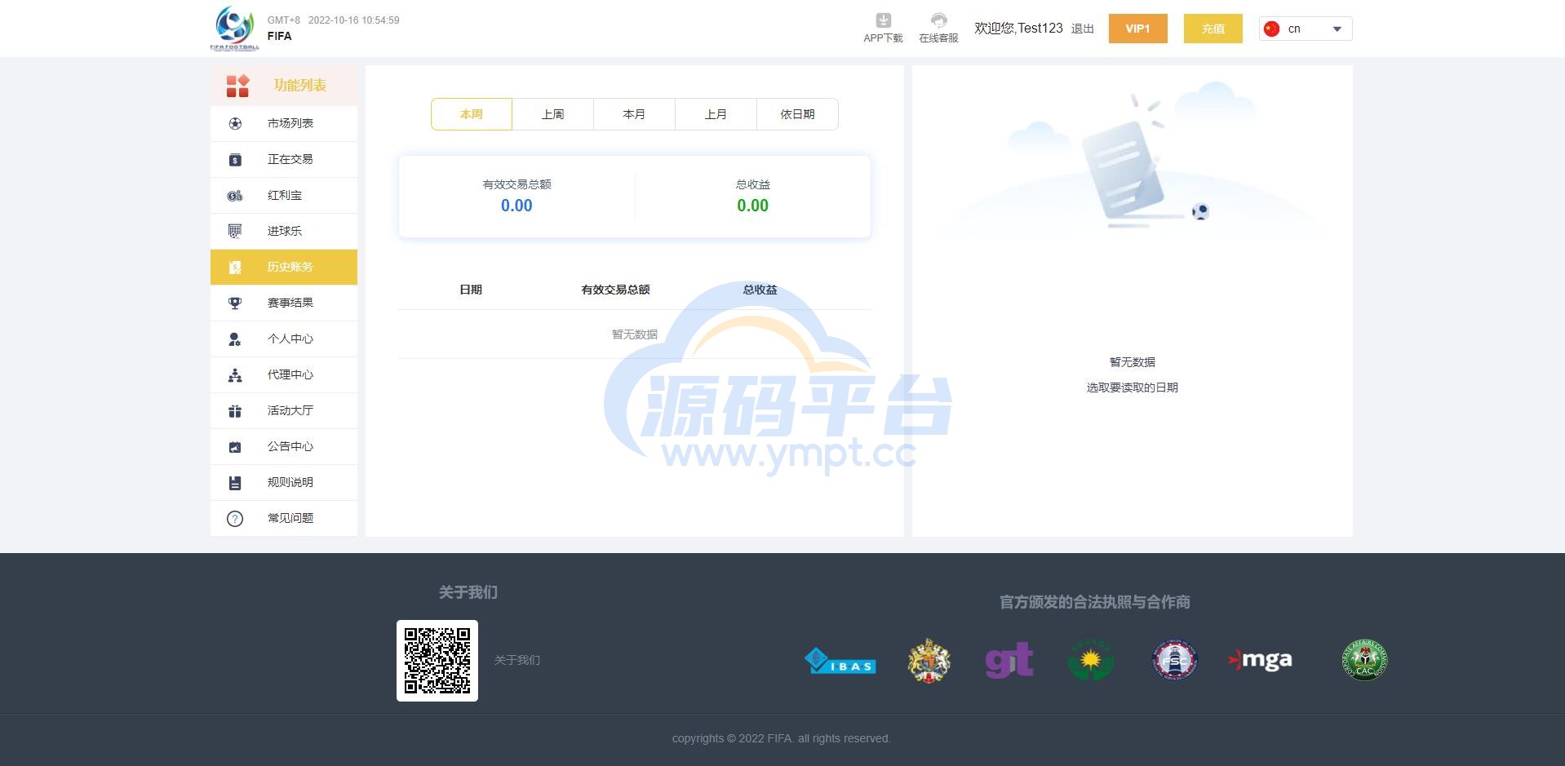Image resolution: width=1565 pixels, height=766 pixels.
Task: Click the 有效交易总额 column header
Action: tap(615, 290)
